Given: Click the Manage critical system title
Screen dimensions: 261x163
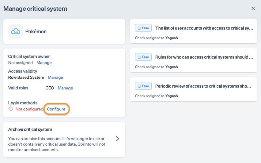Looking at the screenshot, I should tap(35, 9).
